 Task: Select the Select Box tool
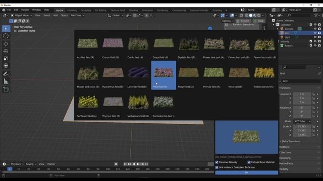tap(6, 29)
